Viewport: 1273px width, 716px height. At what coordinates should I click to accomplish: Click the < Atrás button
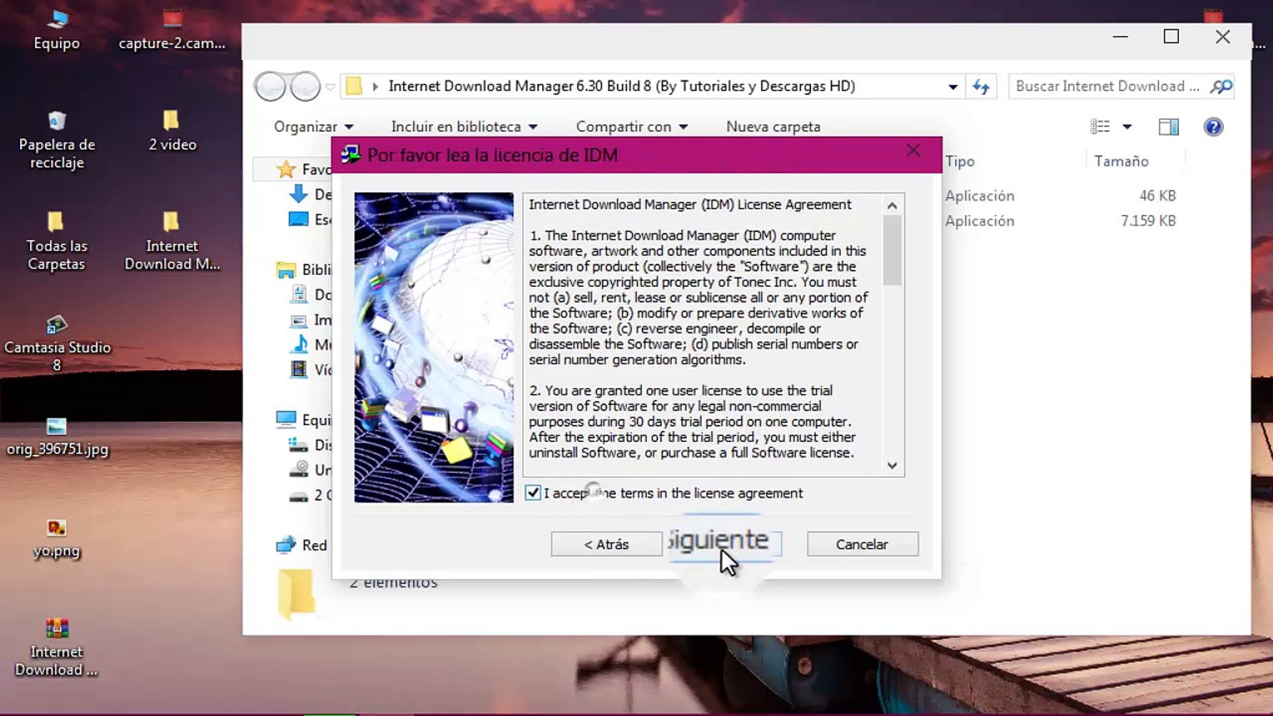tap(606, 544)
